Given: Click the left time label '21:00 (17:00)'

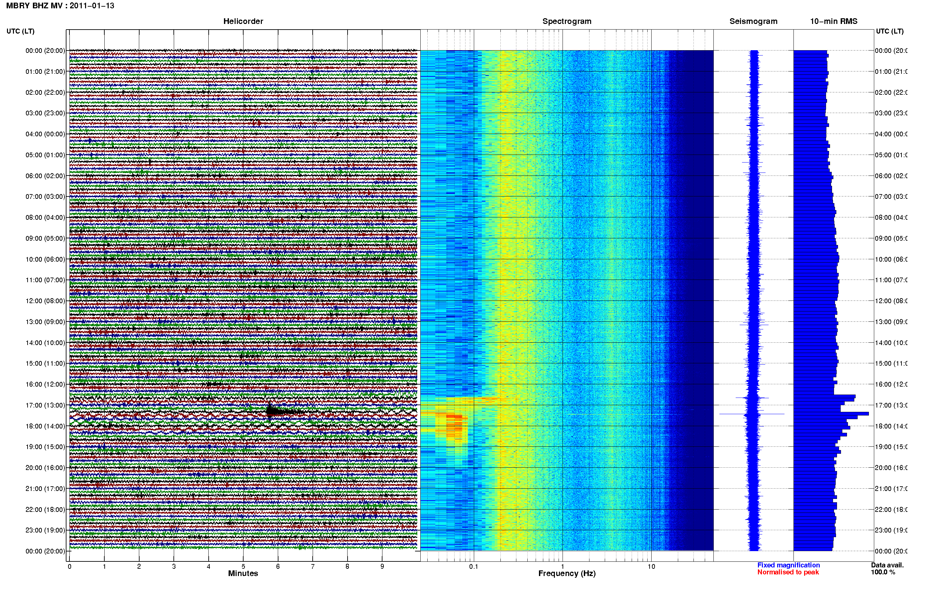Looking at the screenshot, I should [x=45, y=489].
